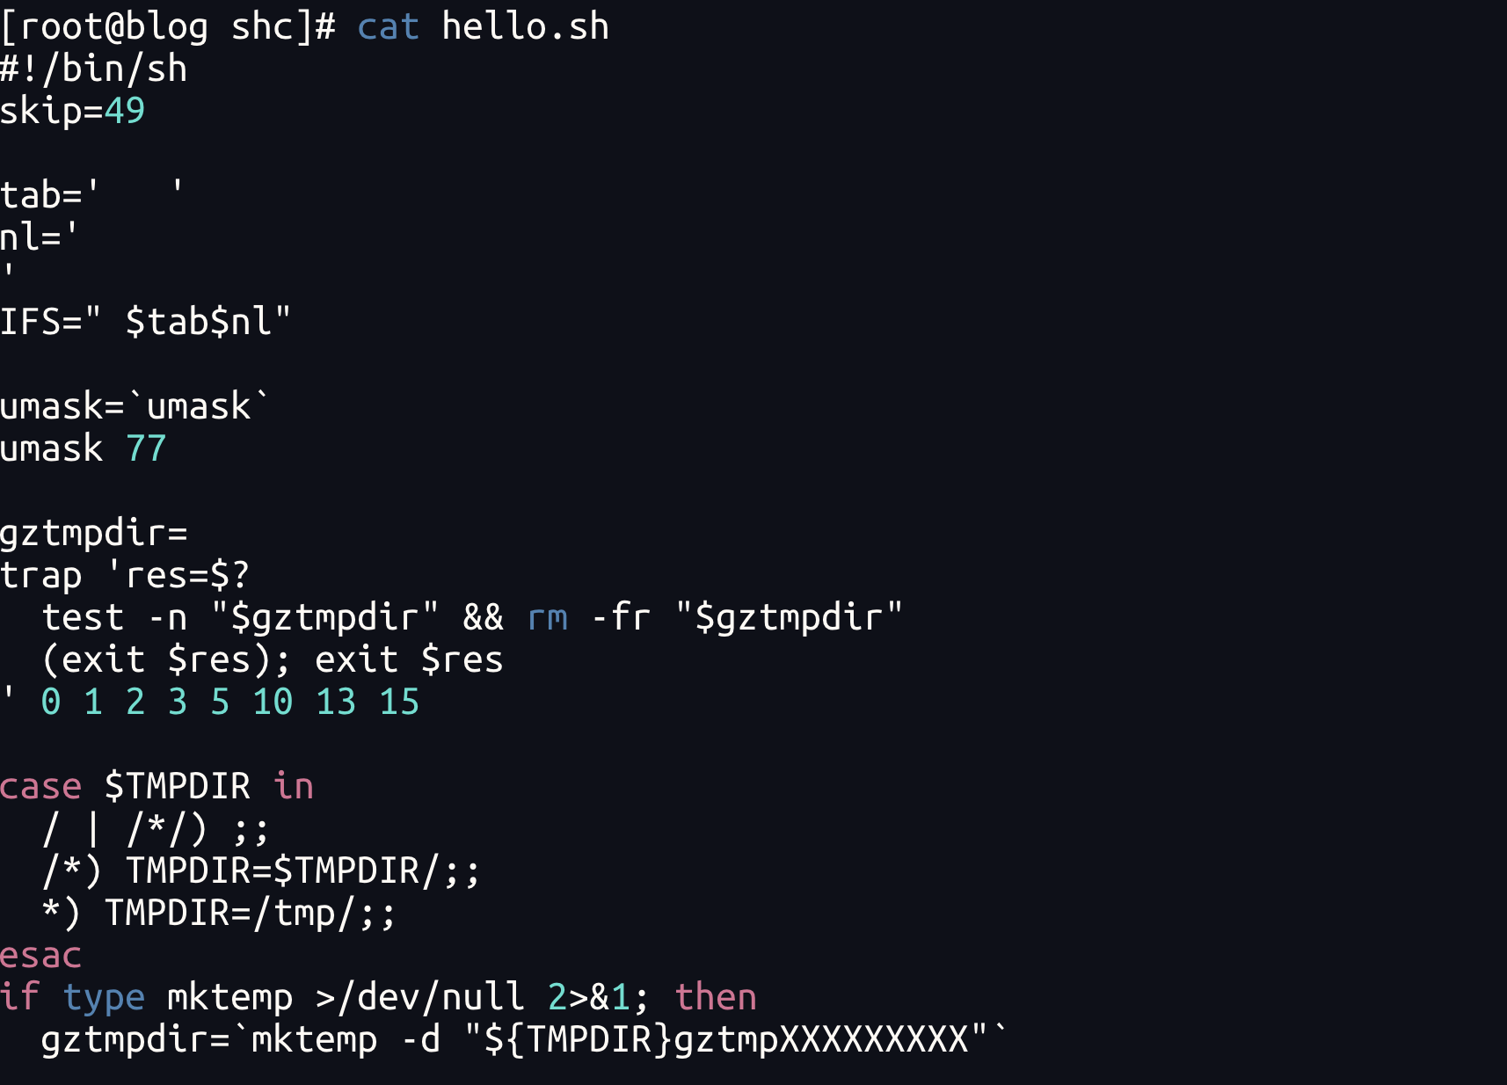Click the 'rm' command in the trap
Screen dimensions: 1507x1085
(547, 618)
